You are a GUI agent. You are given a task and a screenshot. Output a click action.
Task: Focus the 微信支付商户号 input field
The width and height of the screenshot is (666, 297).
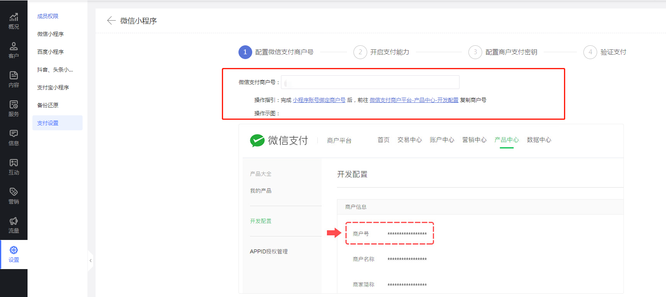tap(370, 82)
